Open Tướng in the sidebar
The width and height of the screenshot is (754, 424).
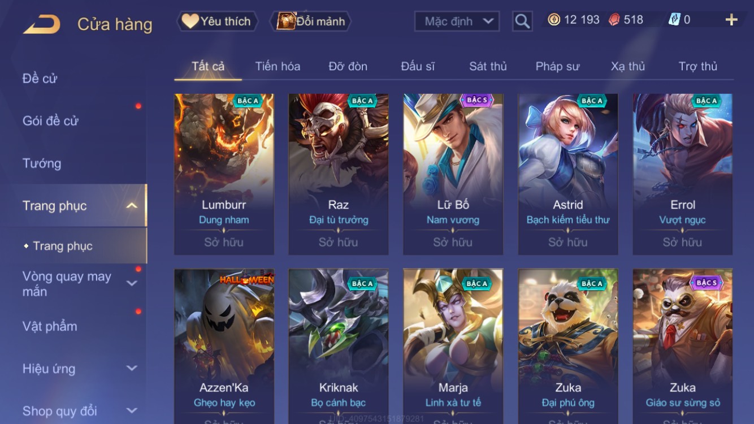click(42, 163)
